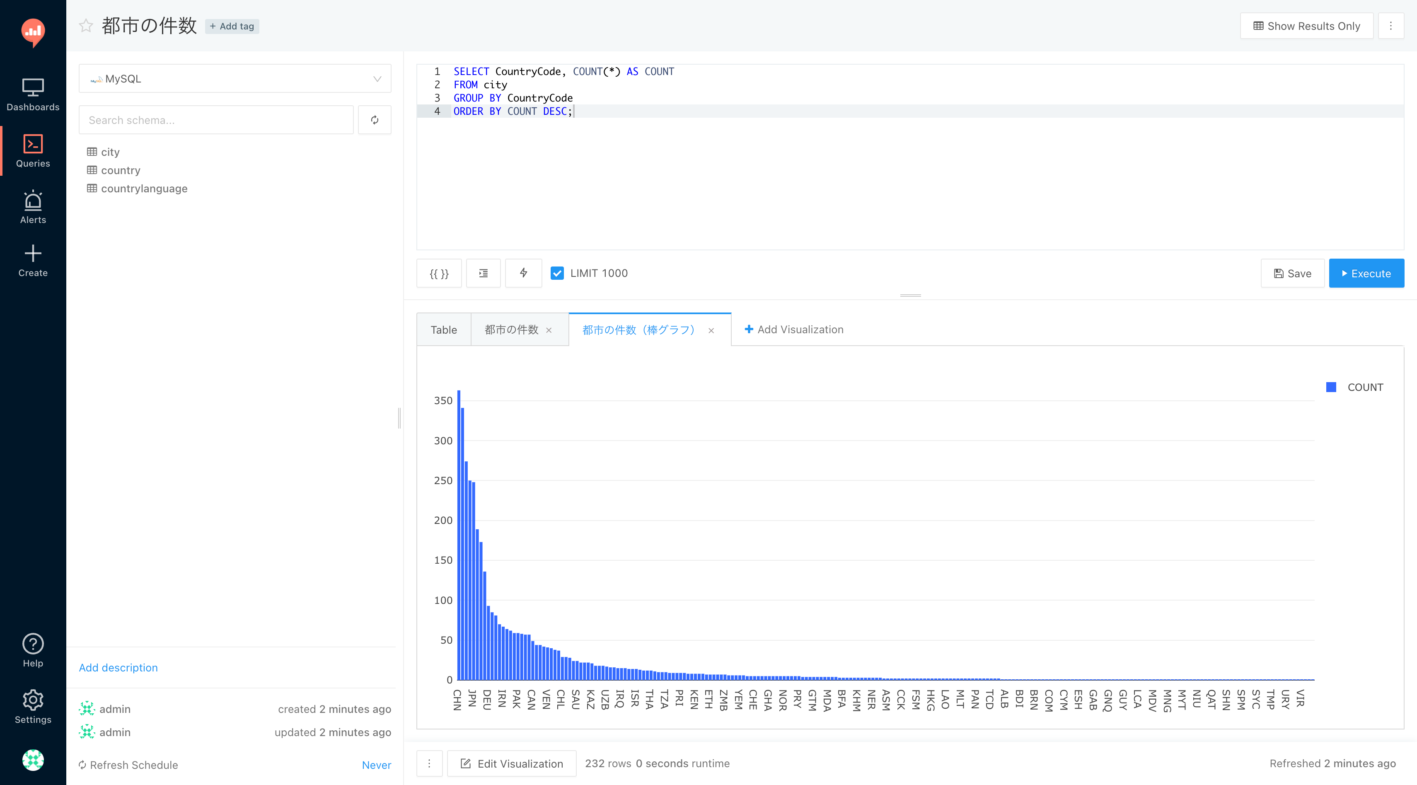Click the Create plus icon
Viewport: 1417px width, 785px height.
click(x=33, y=254)
